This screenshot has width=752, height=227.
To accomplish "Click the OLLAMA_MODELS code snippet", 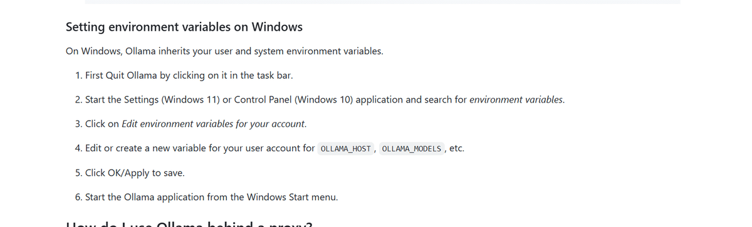I will tap(411, 149).
